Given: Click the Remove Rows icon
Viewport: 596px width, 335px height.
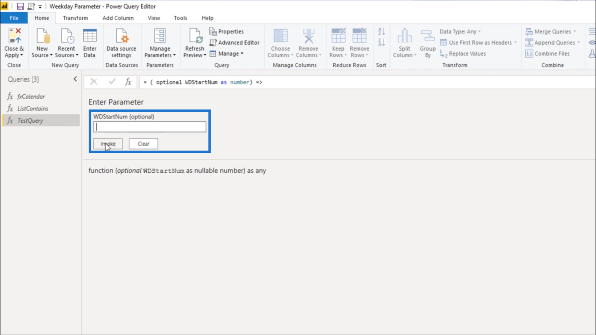Looking at the screenshot, I should [x=359, y=36].
